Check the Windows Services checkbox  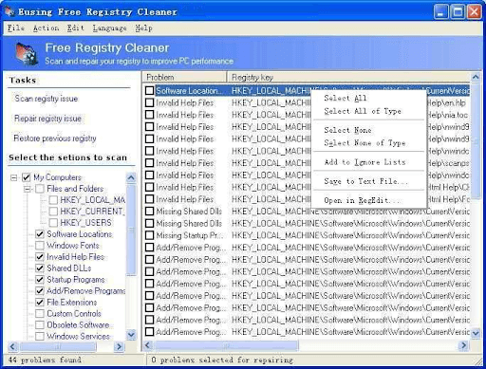(x=40, y=336)
